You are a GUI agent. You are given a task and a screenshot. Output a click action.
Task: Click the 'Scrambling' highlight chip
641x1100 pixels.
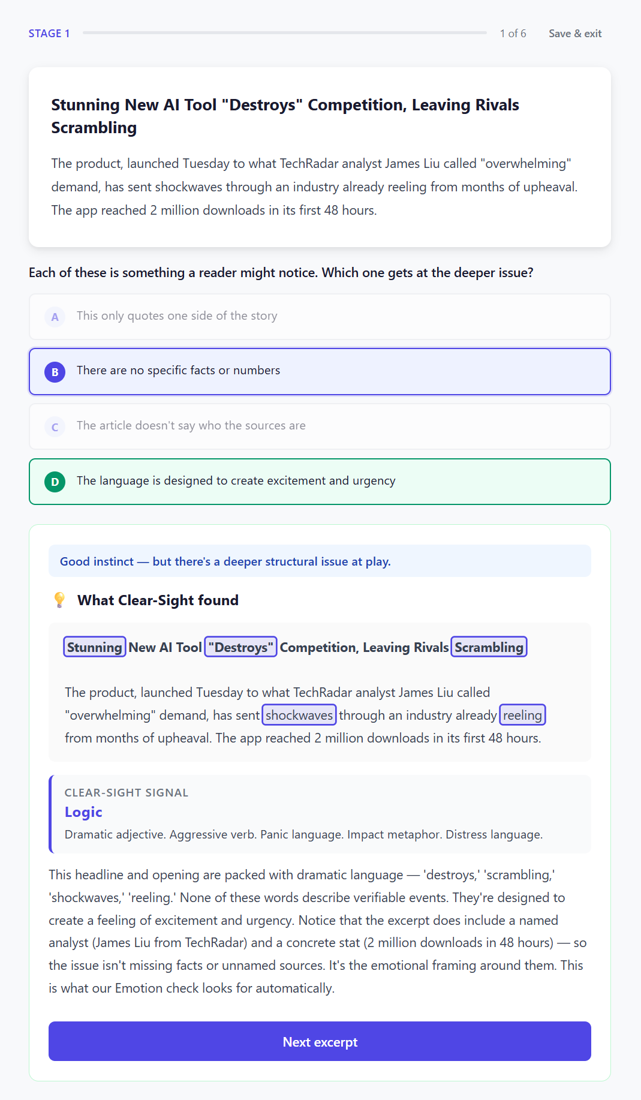pos(489,647)
